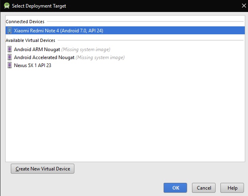This screenshot has height=196, width=248.
Task: Select Nexus 5X 1 API 23 emulator name
Action: [32, 65]
